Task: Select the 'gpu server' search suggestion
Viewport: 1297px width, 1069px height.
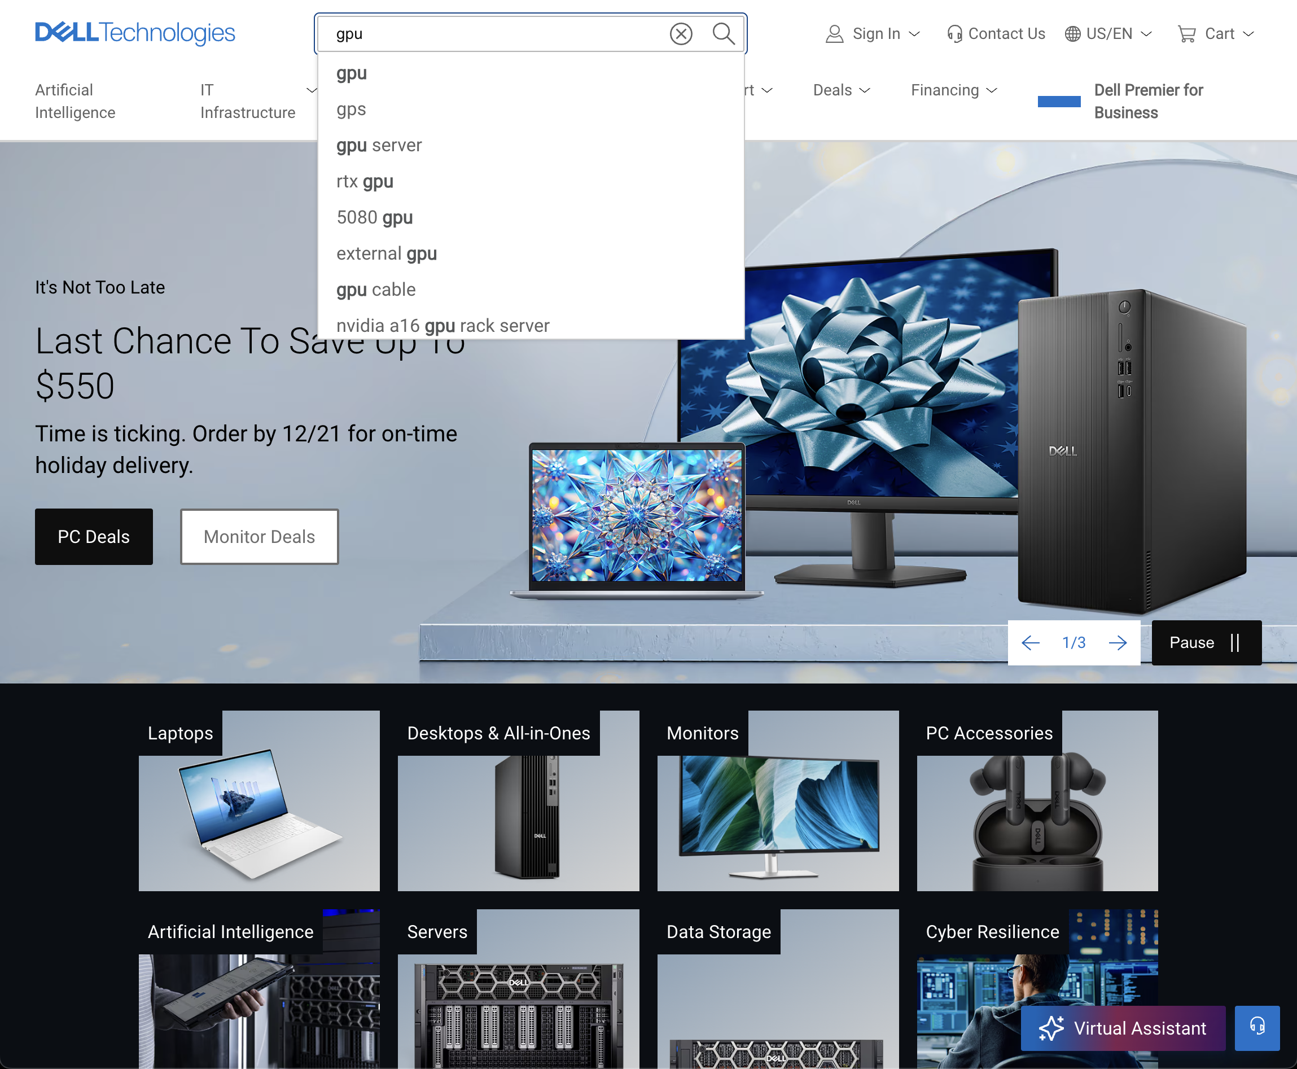Action: [379, 145]
